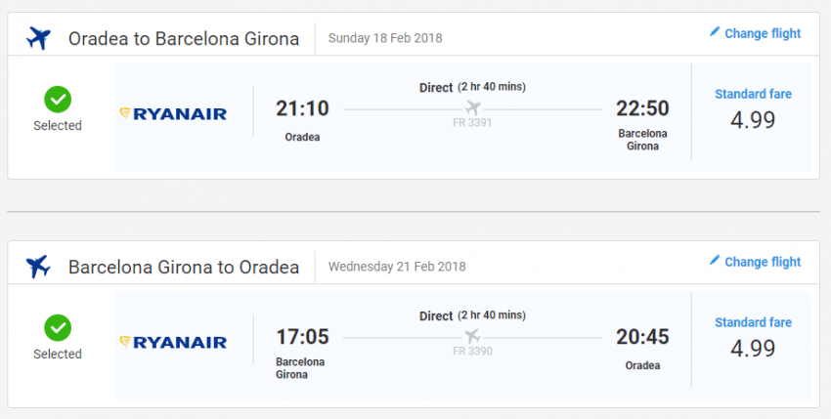The image size is (831, 419).
Task: Click the Wednesday 21 Feb 2018 date
Action: click(397, 266)
